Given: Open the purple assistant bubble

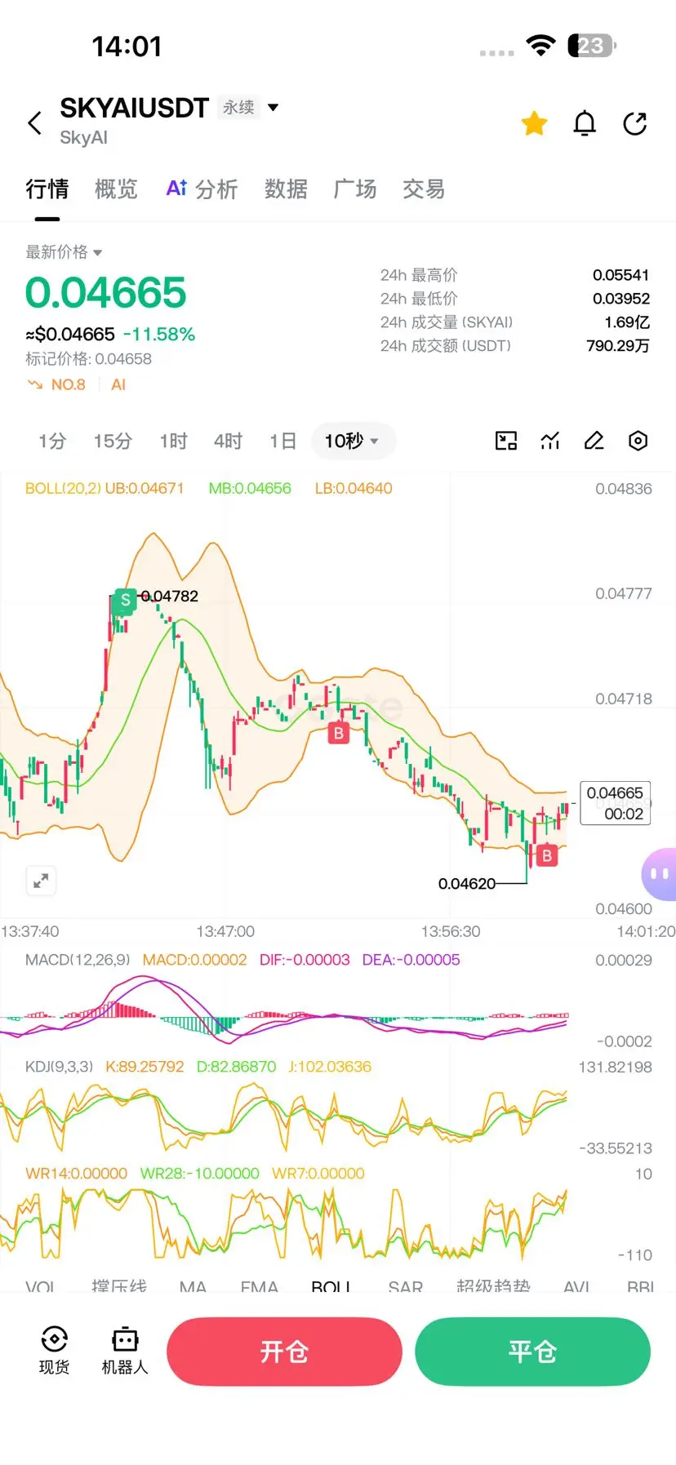Looking at the screenshot, I should point(659,874).
